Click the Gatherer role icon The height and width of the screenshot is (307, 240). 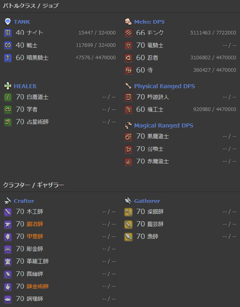128,201
